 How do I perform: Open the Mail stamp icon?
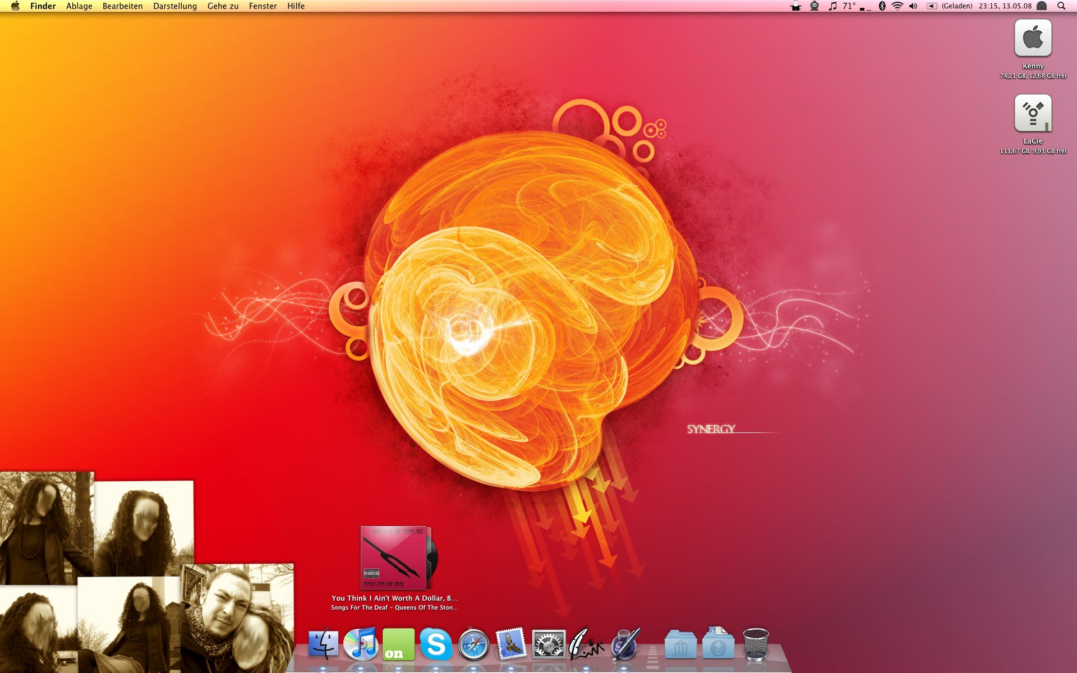tap(511, 643)
